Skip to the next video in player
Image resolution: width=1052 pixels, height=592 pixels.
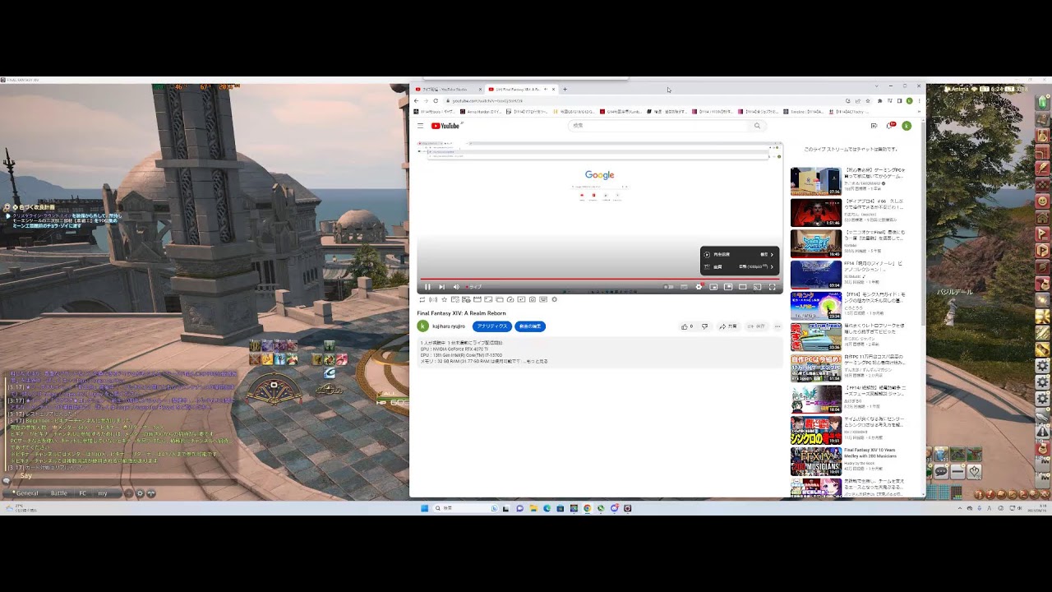coord(441,287)
